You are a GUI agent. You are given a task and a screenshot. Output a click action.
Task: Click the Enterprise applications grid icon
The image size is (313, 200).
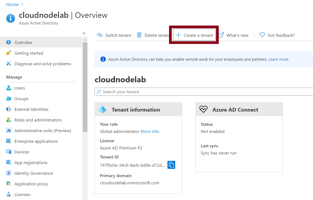9,141
